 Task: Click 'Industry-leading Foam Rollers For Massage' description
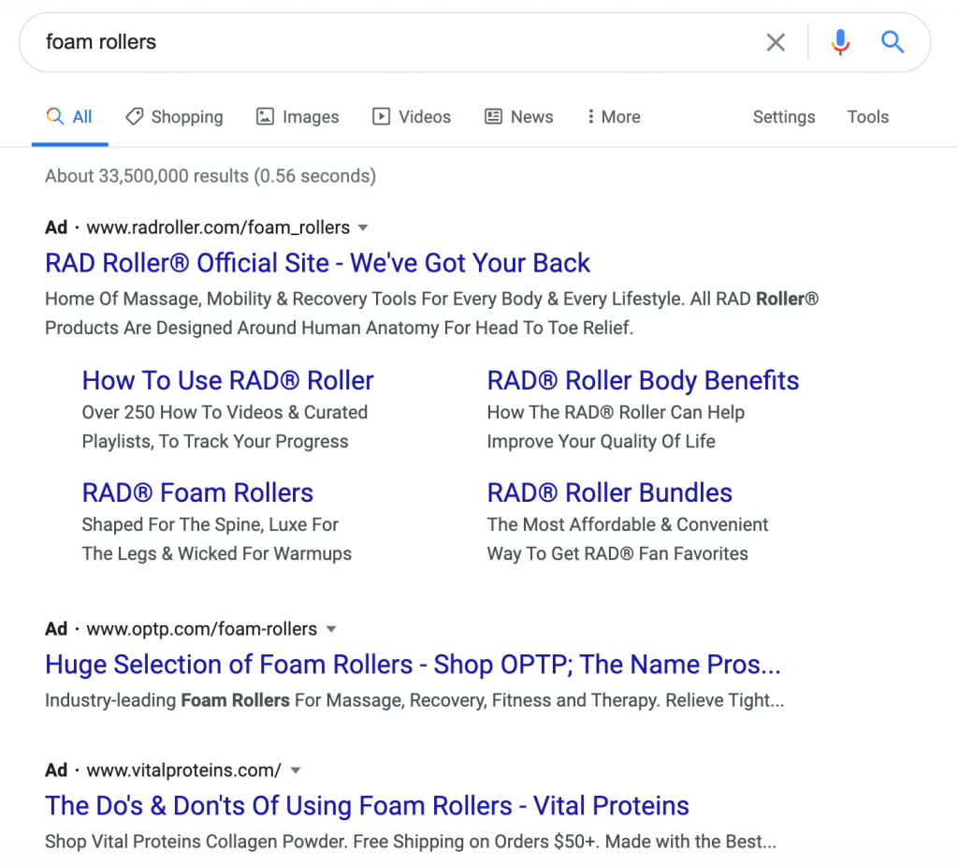click(414, 700)
